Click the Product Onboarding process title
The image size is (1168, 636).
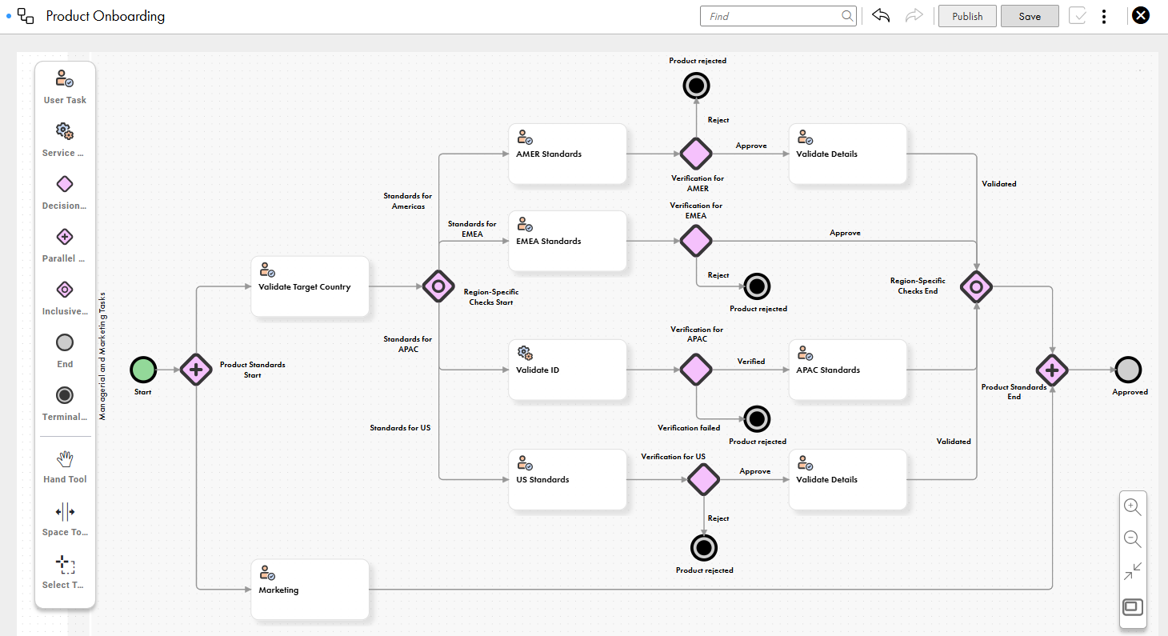pos(106,16)
